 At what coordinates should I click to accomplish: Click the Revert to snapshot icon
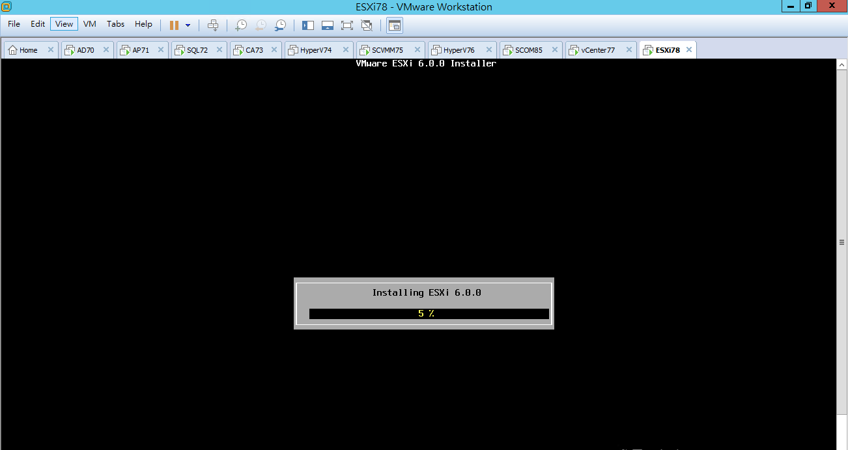pyautogui.click(x=261, y=25)
